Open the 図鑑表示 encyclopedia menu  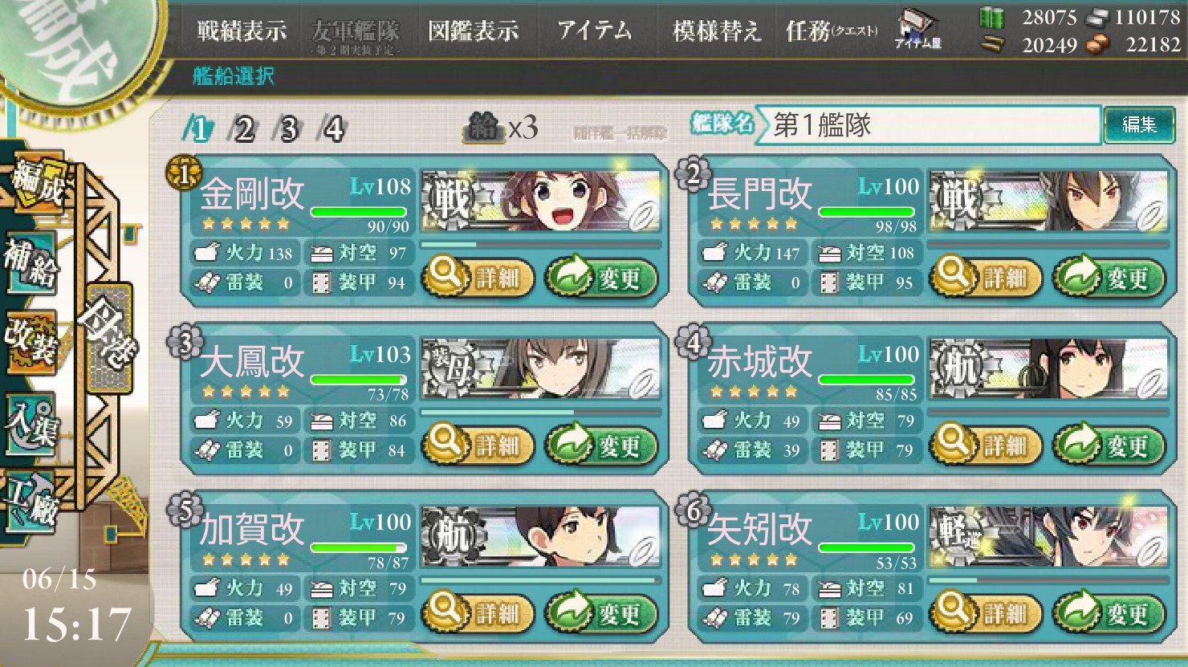[473, 31]
